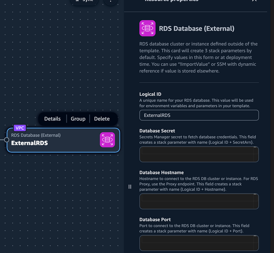The width and height of the screenshot is (274, 253).
Task: Click the VPC badge on the ExternalRDS card
Action: [x=20, y=128]
